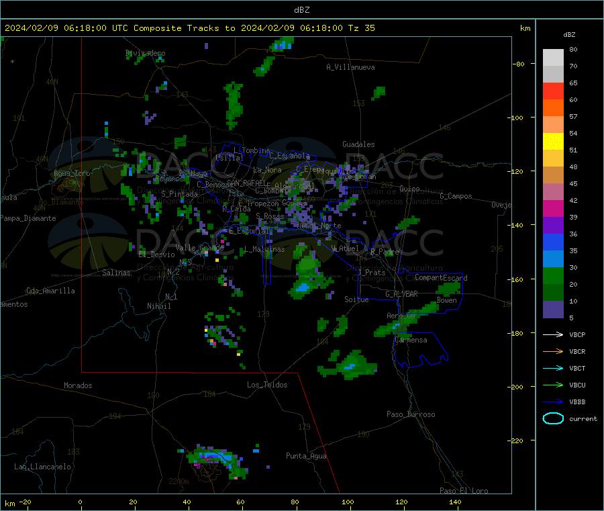Click the Morados map label
The height and width of the screenshot is (511, 604).
tap(78, 385)
